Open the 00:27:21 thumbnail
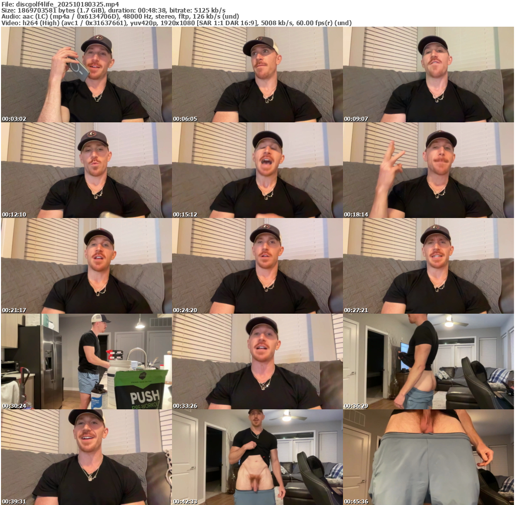This screenshot has width=515, height=505. point(428,266)
